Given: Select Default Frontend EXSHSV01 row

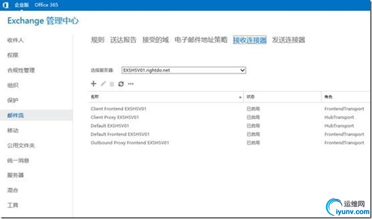Looking at the screenshot, I should click(x=229, y=134).
